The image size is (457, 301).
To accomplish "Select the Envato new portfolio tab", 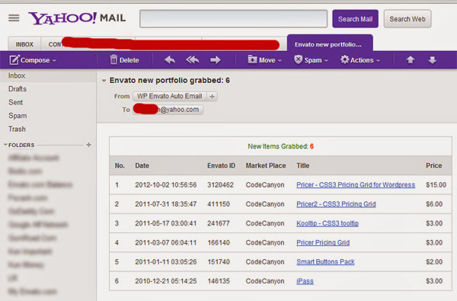I will [330, 43].
